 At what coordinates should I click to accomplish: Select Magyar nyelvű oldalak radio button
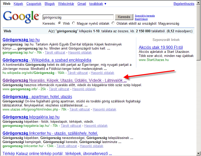[x=73, y=23]
